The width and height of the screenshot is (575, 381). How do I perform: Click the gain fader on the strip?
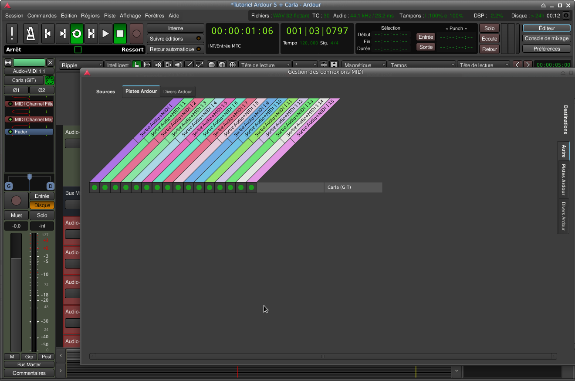[x=16, y=292]
